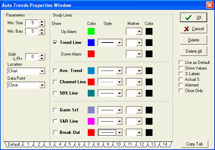This screenshot has height=150, width=215.
Task: Select tab number 7
Action: click(89, 144)
